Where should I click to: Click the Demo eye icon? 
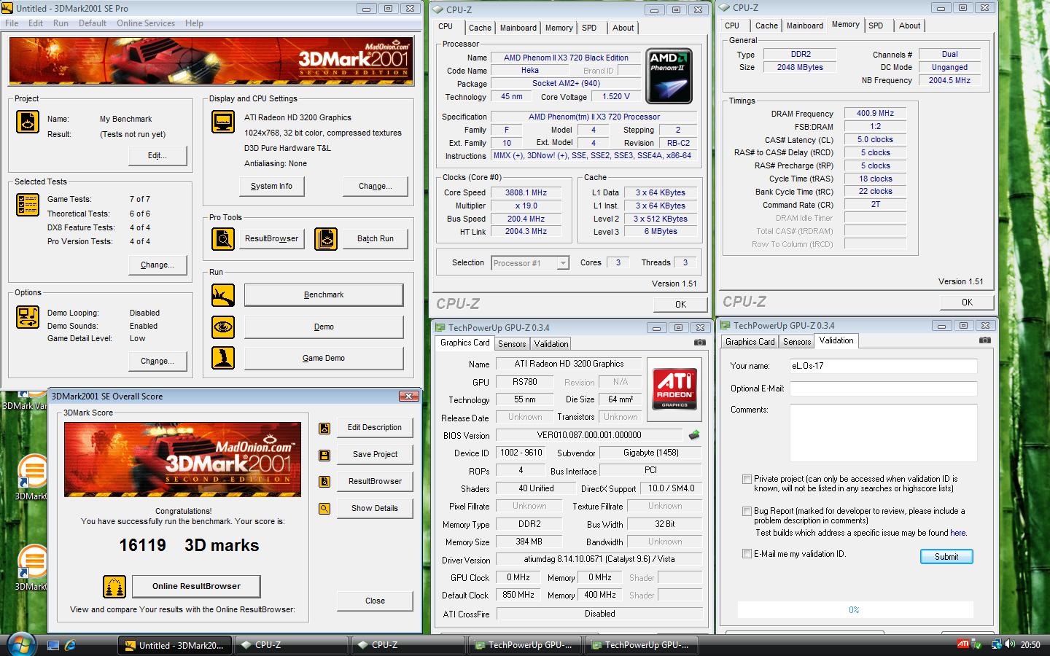(223, 327)
